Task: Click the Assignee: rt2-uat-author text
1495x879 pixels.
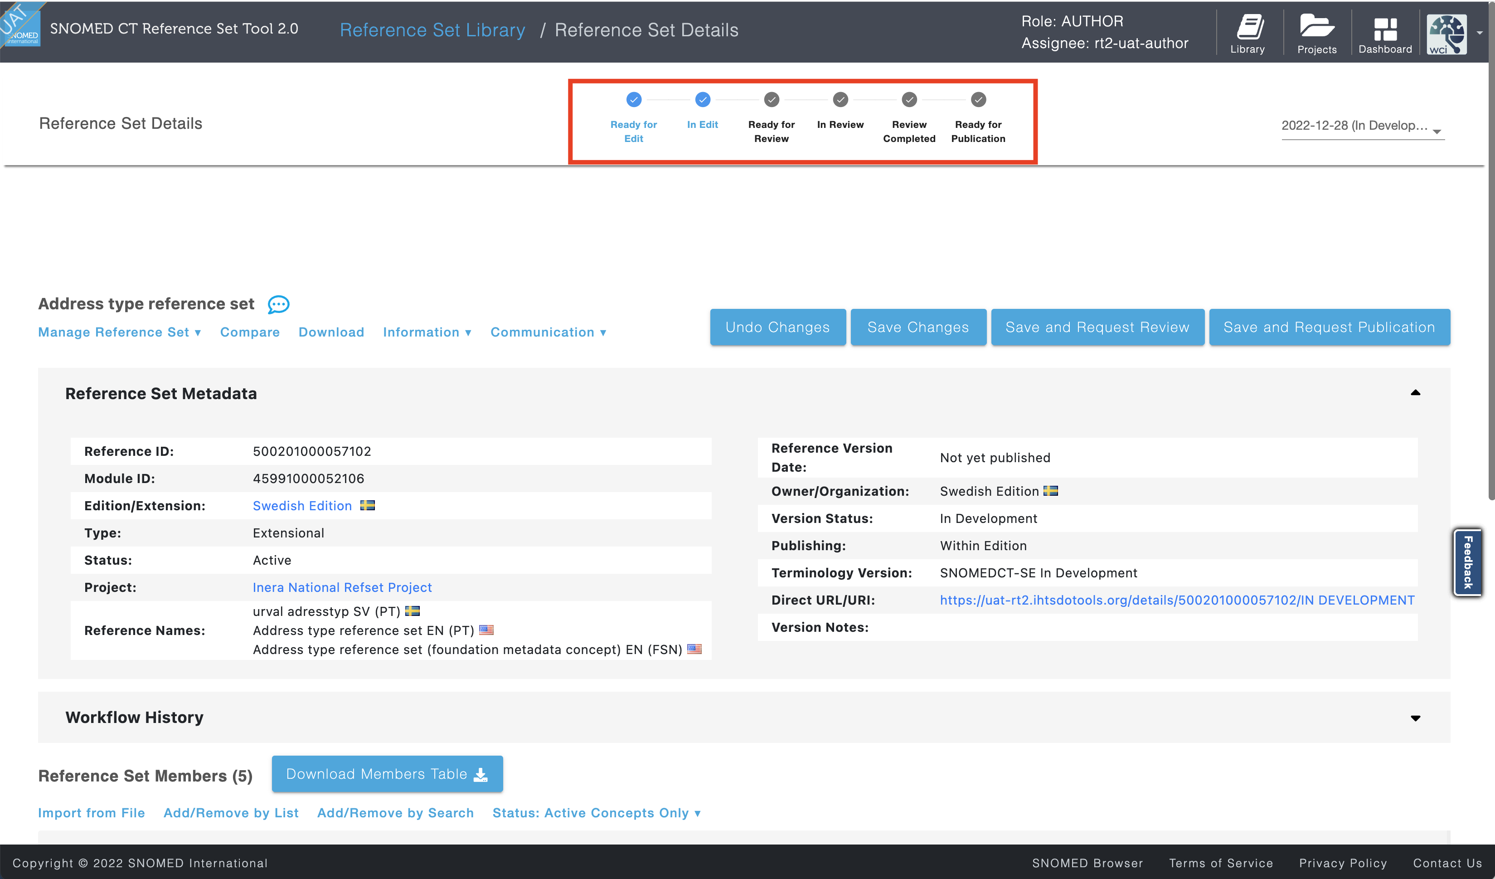Action: click(x=1105, y=43)
